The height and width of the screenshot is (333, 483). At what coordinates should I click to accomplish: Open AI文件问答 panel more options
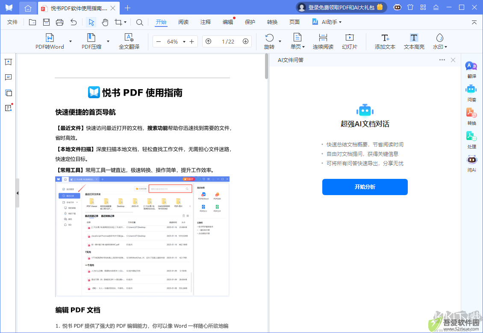442,60
